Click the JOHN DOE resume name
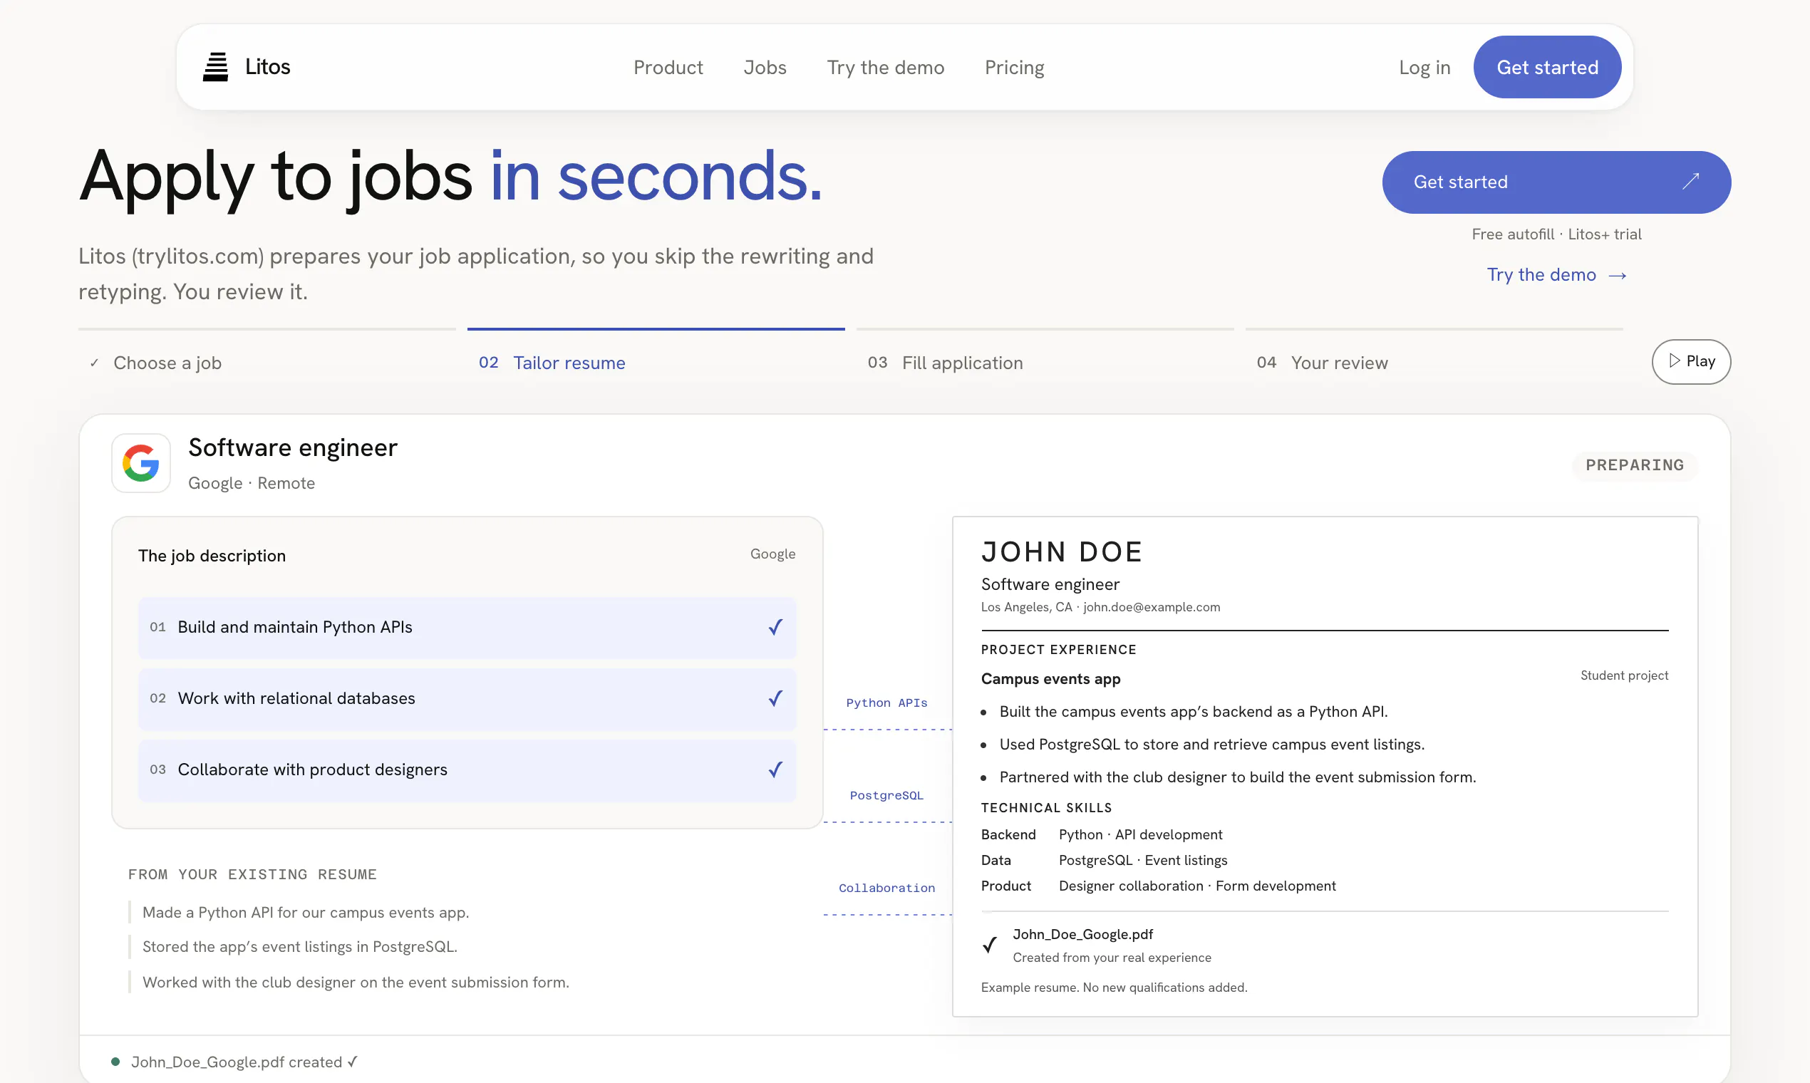Screen dimensions: 1810x1083 (1062, 551)
